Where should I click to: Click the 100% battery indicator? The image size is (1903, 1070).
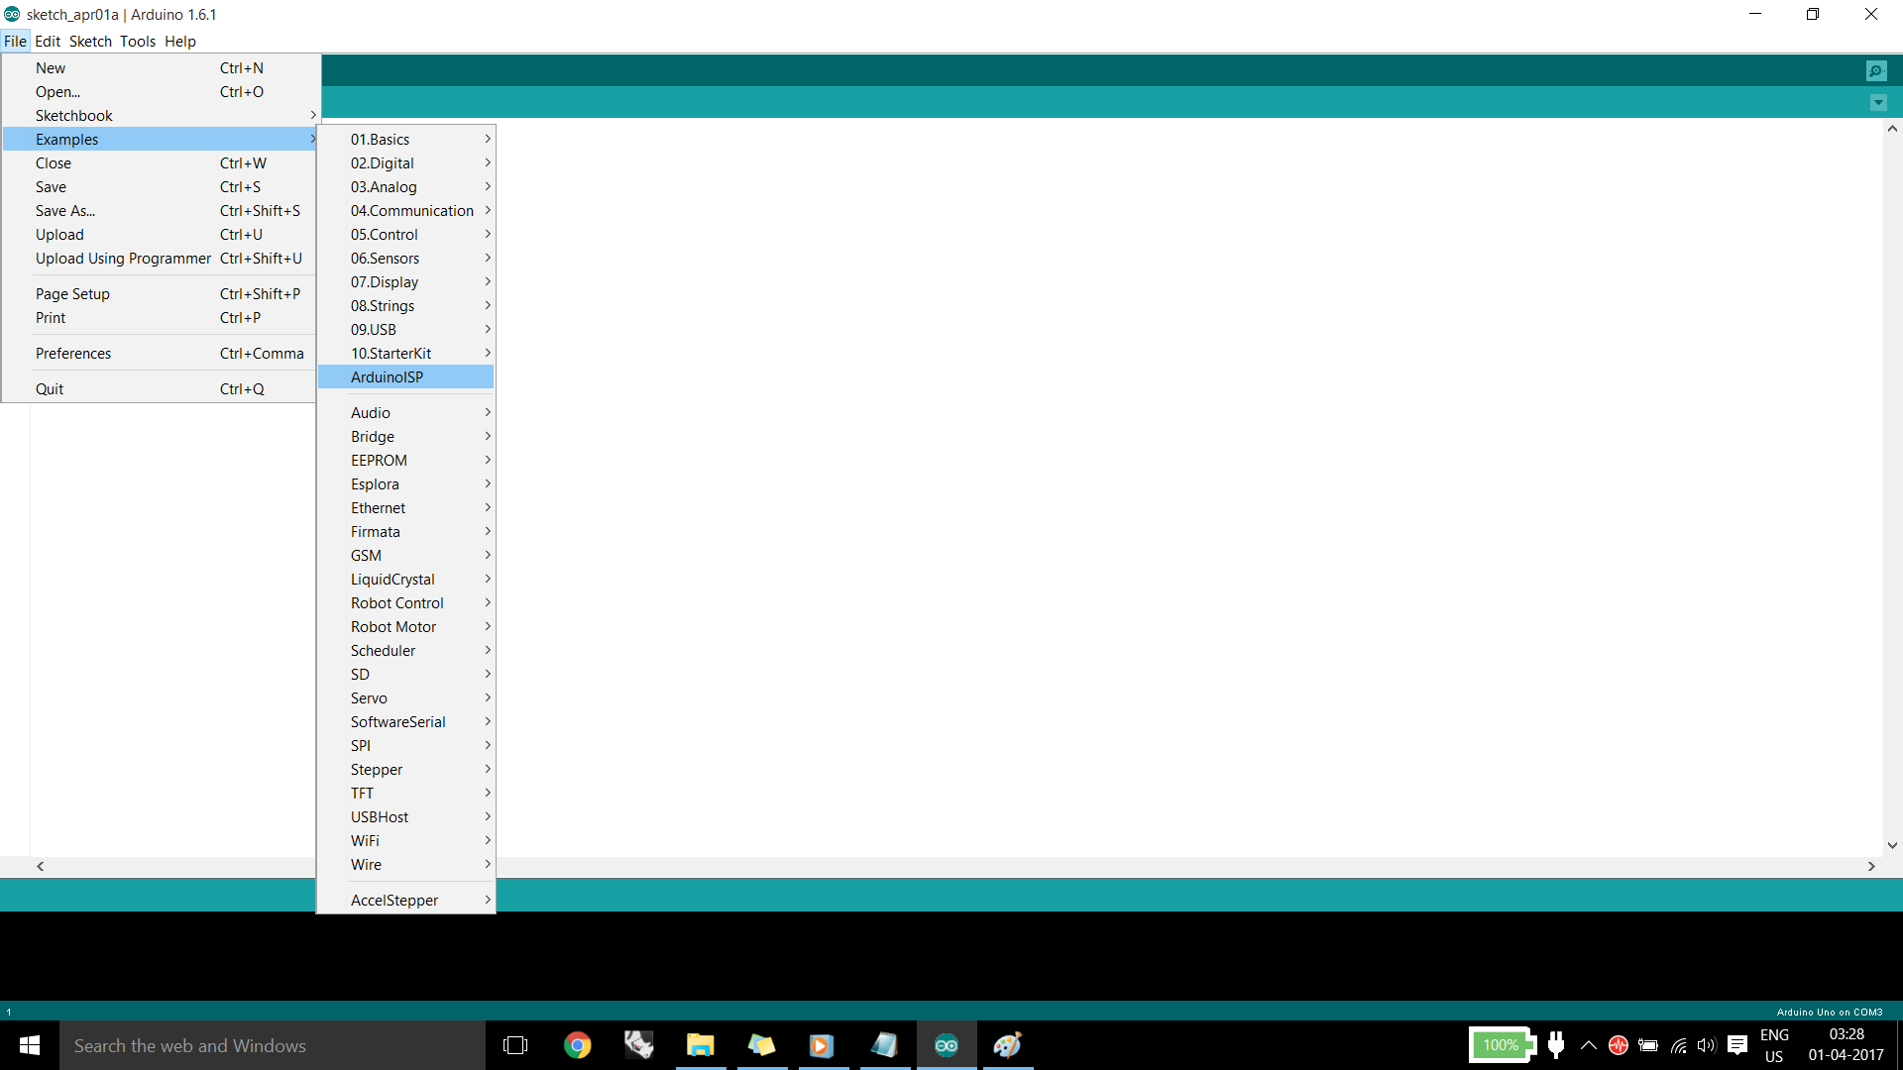pos(1502,1045)
